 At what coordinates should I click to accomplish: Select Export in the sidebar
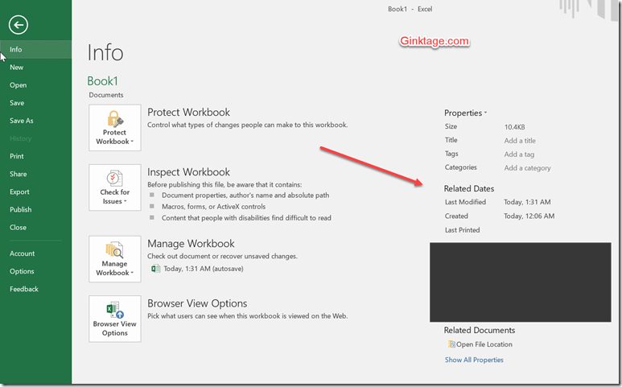click(35, 192)
